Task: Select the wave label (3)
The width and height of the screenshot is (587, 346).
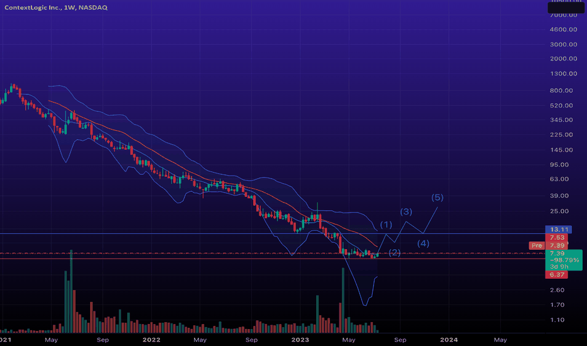Action: click(x=406, y=212)
